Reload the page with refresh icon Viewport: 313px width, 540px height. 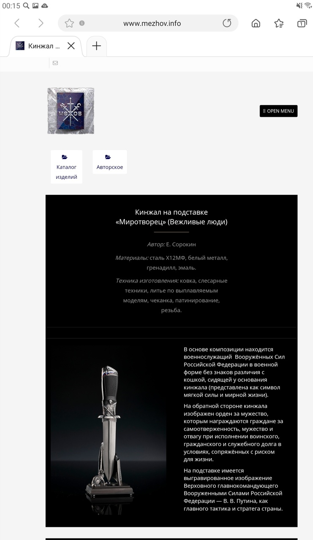[227, 23]
